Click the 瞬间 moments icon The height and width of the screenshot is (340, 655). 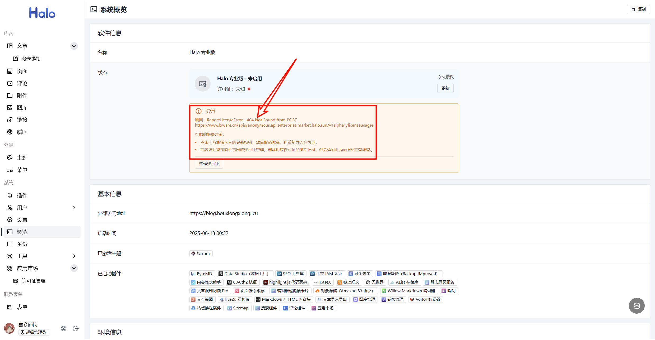10,132
